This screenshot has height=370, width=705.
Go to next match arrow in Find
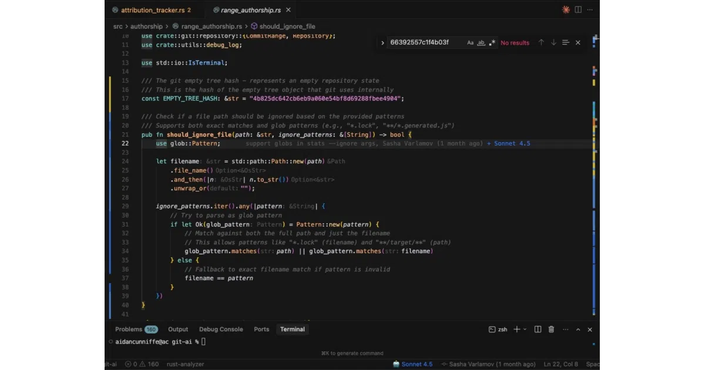click(553, 42)
